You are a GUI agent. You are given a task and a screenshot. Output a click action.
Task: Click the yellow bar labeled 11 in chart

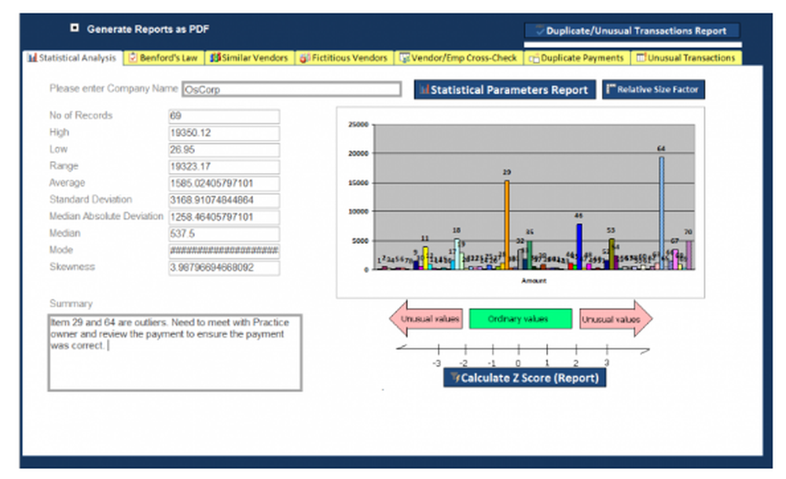coord(425,258)
